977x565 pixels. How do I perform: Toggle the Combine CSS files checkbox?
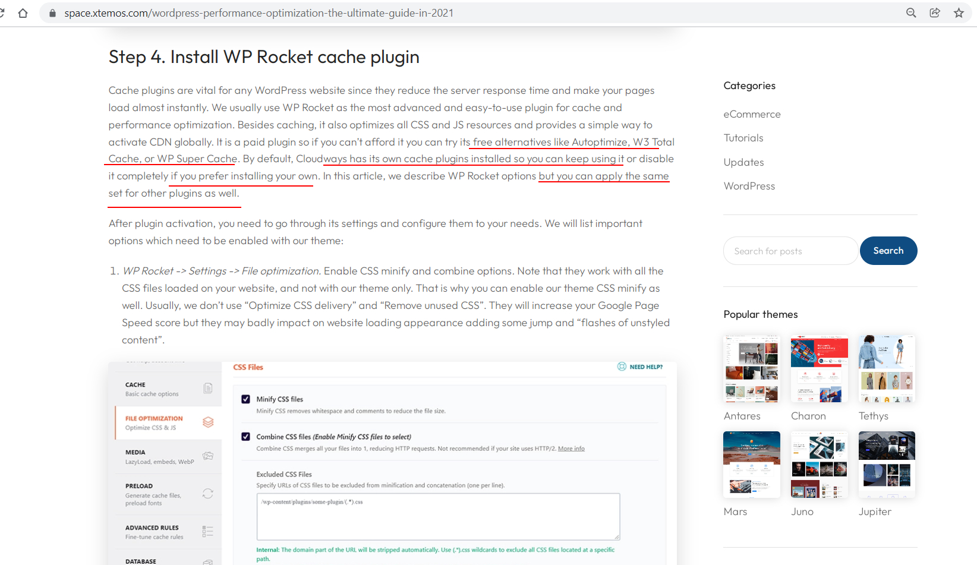coord(245,437)
